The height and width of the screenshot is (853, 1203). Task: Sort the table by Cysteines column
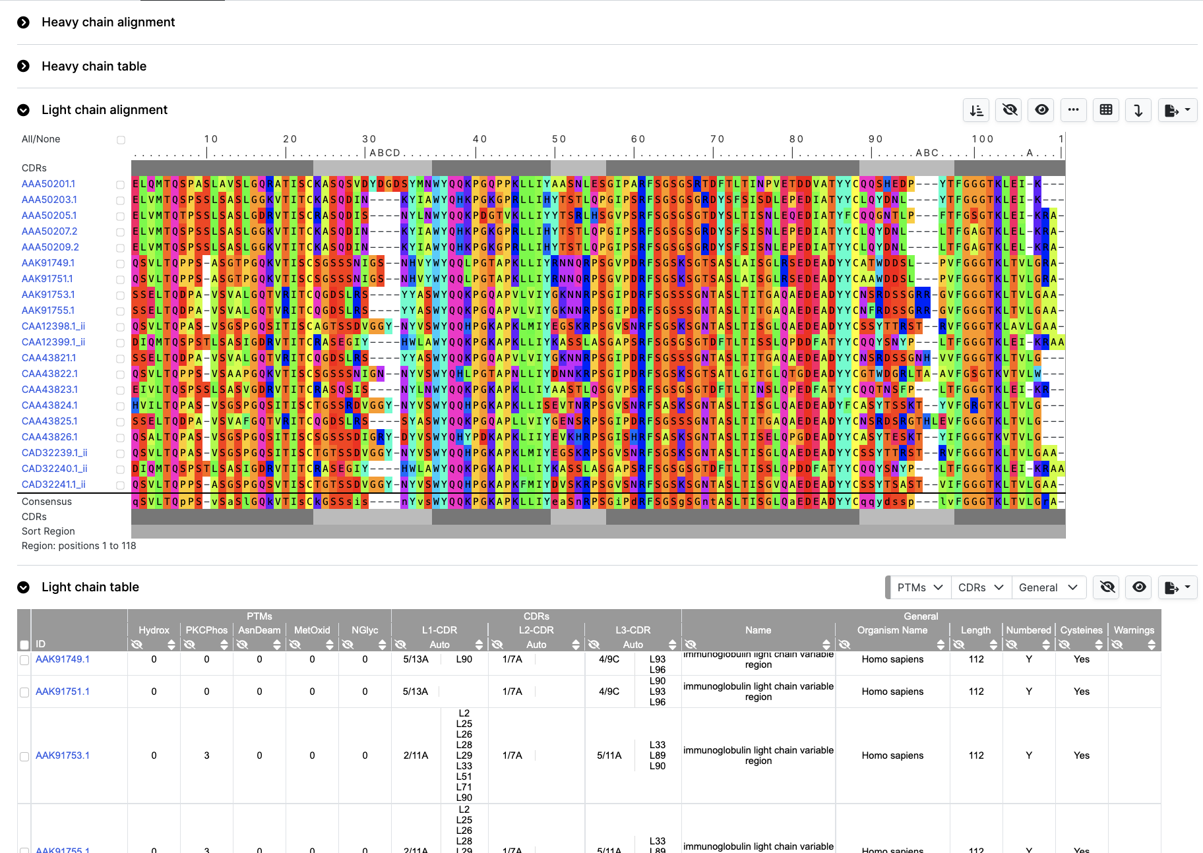coord(1099,645)
